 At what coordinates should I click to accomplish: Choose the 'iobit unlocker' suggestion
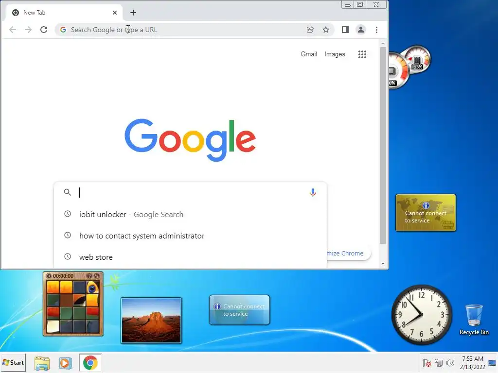[x=191, y=214]
